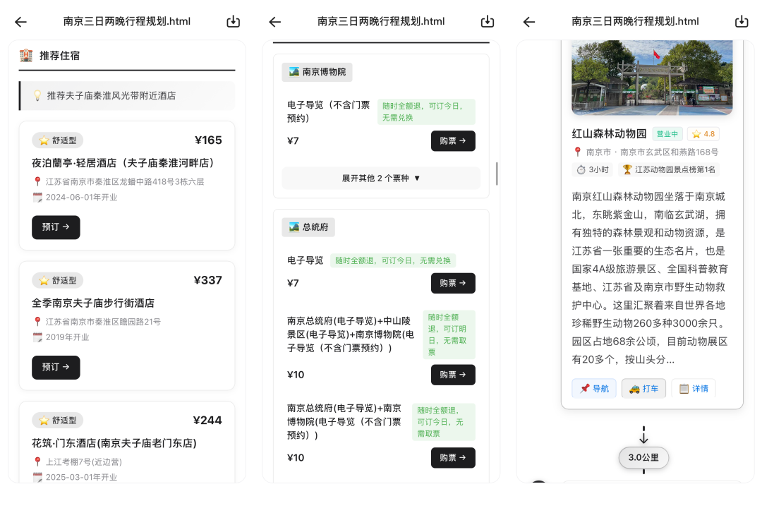Download file using left panel download icon
This screenshot has width=762, height=513.
click(x=234, y=22)
